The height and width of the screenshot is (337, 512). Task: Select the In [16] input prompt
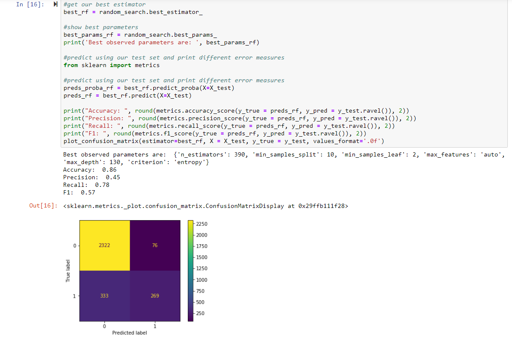tap(32, 5)
